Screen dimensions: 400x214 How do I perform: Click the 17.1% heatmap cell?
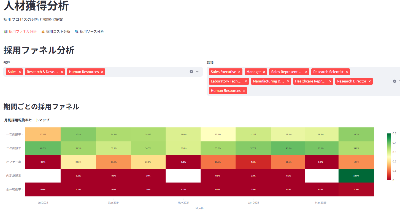point(43,134)
